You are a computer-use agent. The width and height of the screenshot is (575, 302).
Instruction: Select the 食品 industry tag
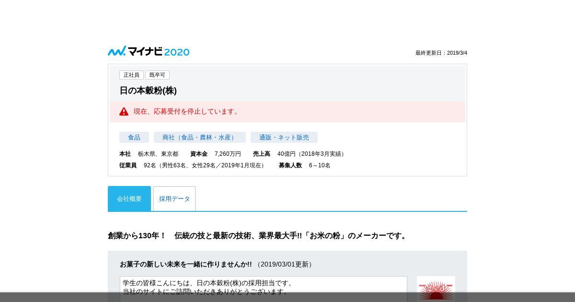(134, 138)
